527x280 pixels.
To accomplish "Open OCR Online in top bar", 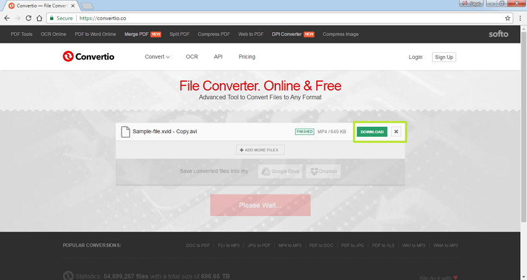I will (x=53, y=34).
